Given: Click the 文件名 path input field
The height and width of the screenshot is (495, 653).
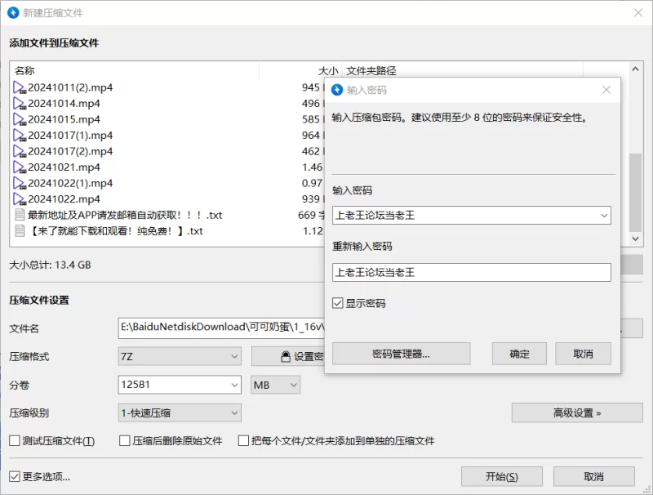Looking at the screenshot, I should point(221,328).
